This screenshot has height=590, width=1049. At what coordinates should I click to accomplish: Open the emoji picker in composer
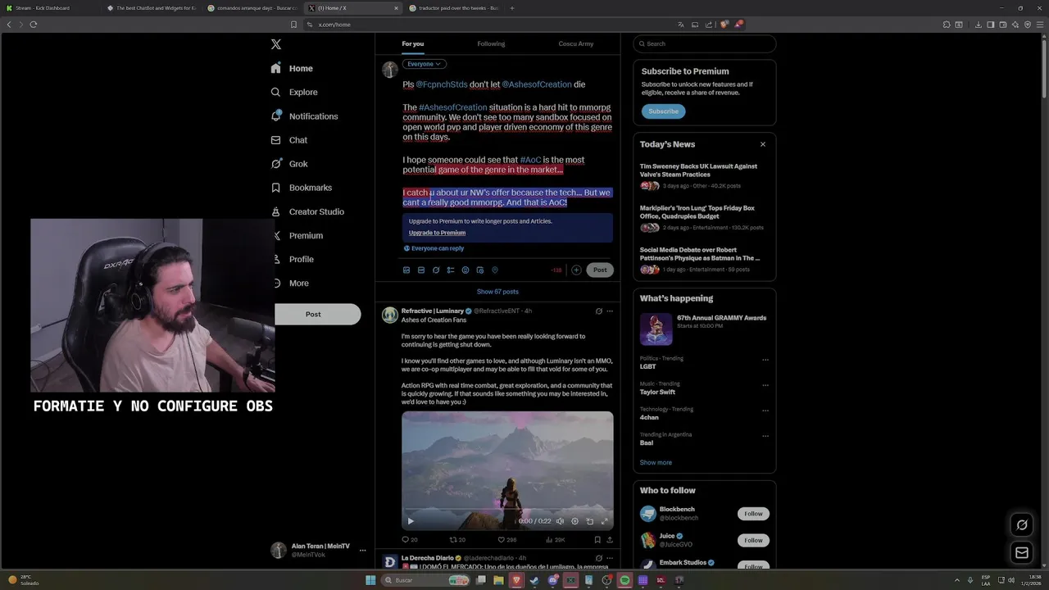(x=465, y=270)
